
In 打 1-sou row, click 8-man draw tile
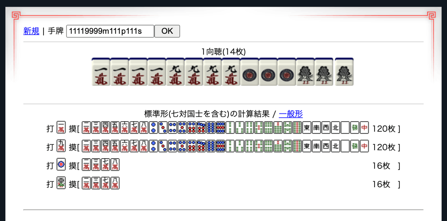(x=115, y=183)
